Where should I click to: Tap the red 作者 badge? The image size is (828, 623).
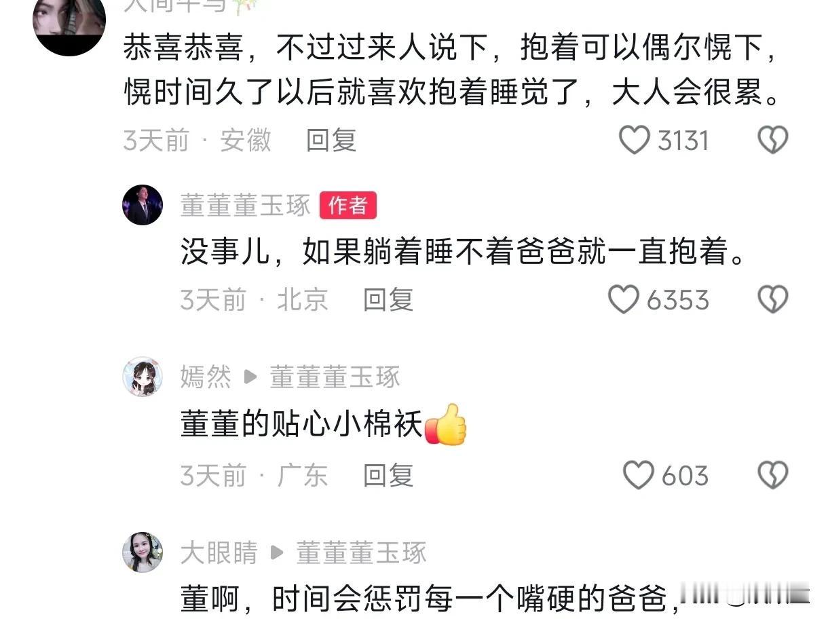pyautogui.click(x=347, y=206)
